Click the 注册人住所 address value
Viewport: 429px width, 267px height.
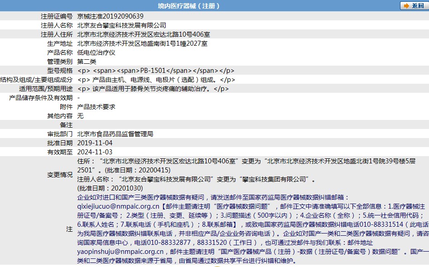143,34
